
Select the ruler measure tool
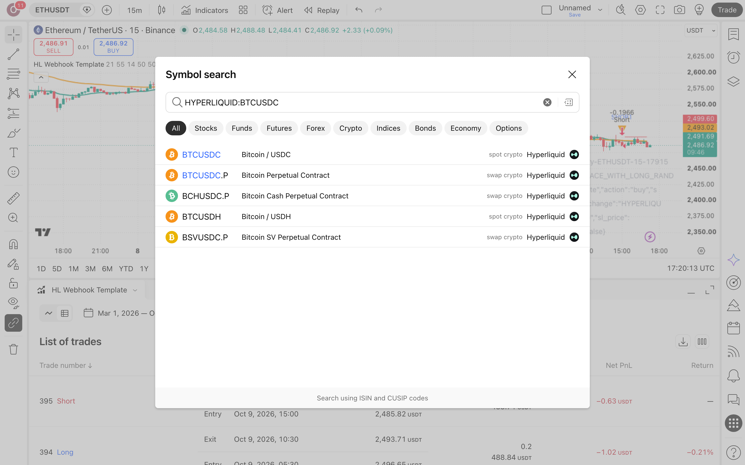(x=13, y=198)
